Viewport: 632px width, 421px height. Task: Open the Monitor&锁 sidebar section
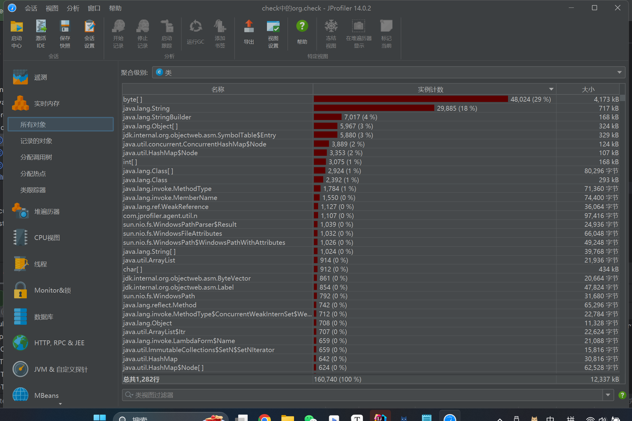point(52,290)
